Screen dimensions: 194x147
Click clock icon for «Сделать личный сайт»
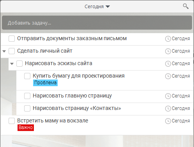[168, 51]
